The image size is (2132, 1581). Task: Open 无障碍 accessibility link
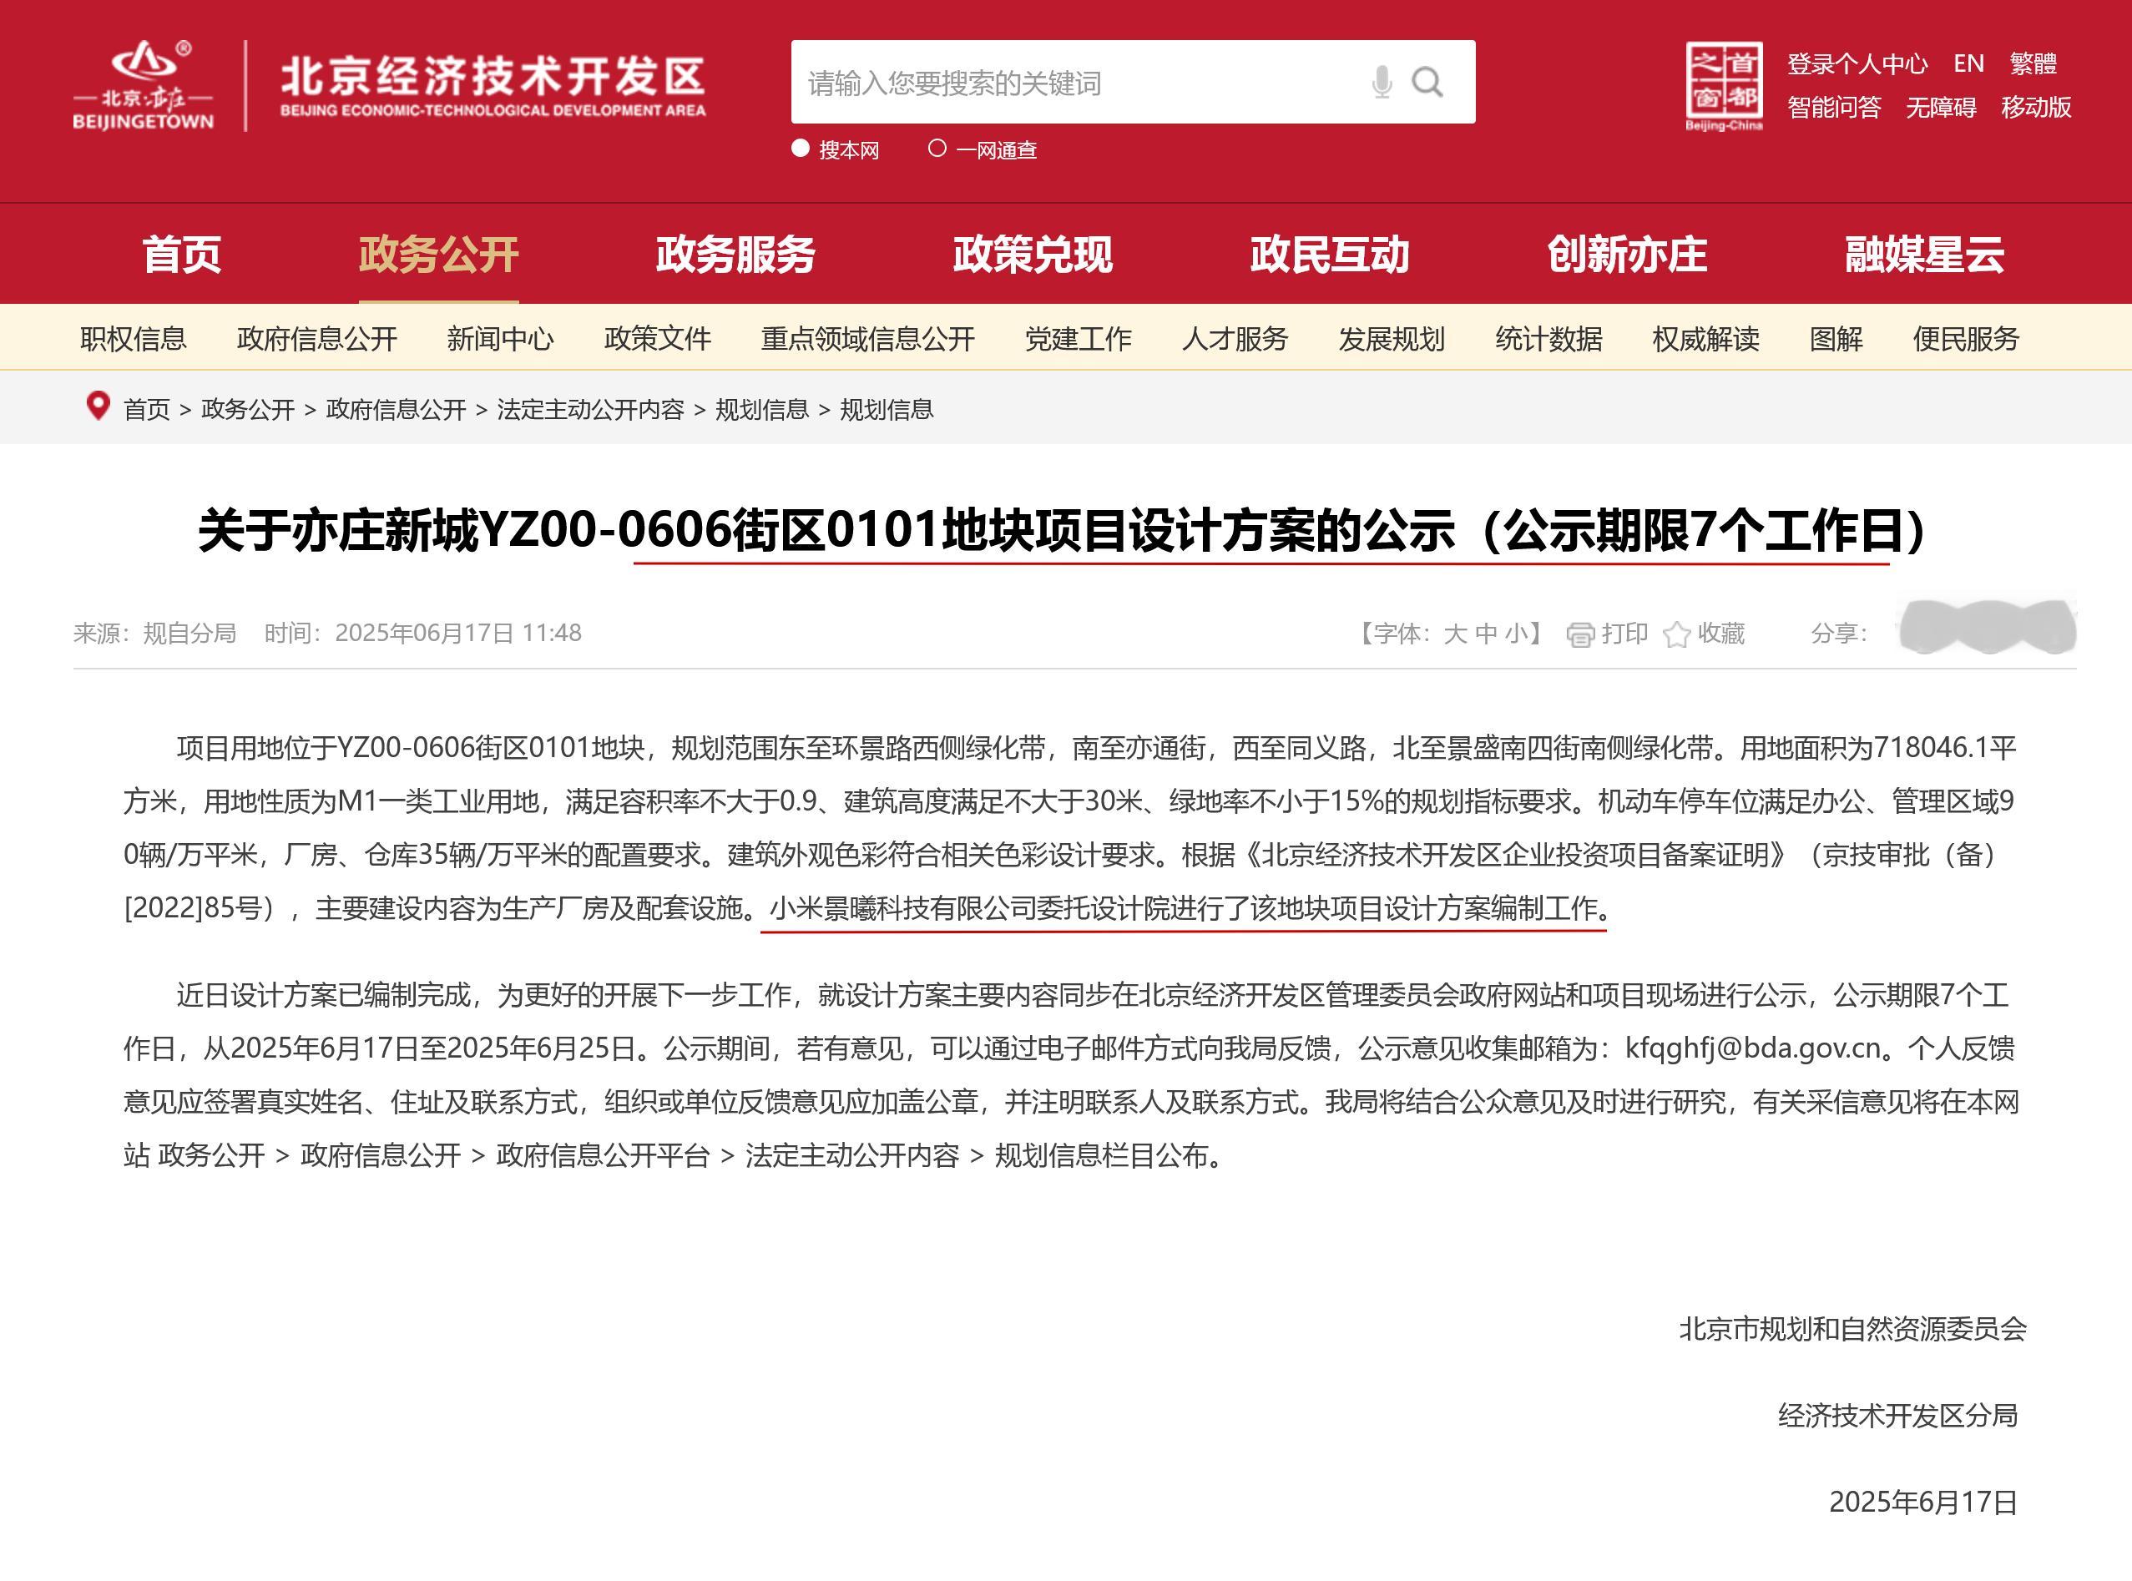coord(1942,107)
